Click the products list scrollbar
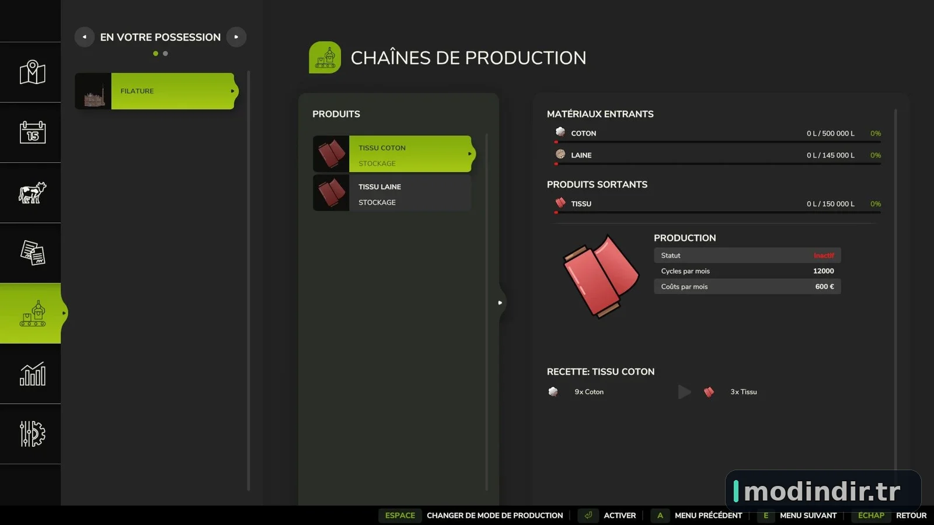The height and width of the screenshot is (525, 934). click(486, 312)
